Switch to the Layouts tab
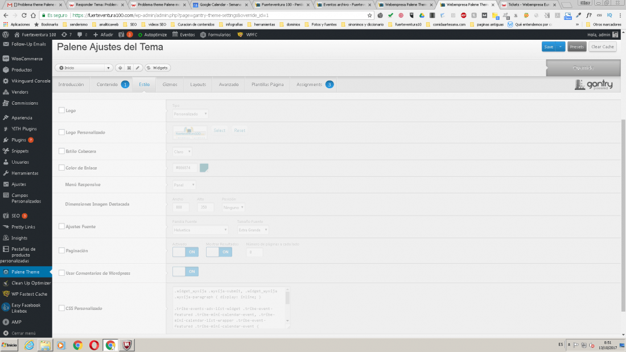The image size is (626, 352). (x=198, y=85)
